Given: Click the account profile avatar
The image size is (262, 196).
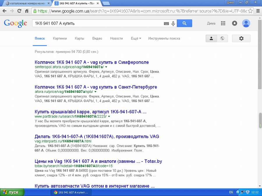Looking at the screenshot, I should point(246,24).
